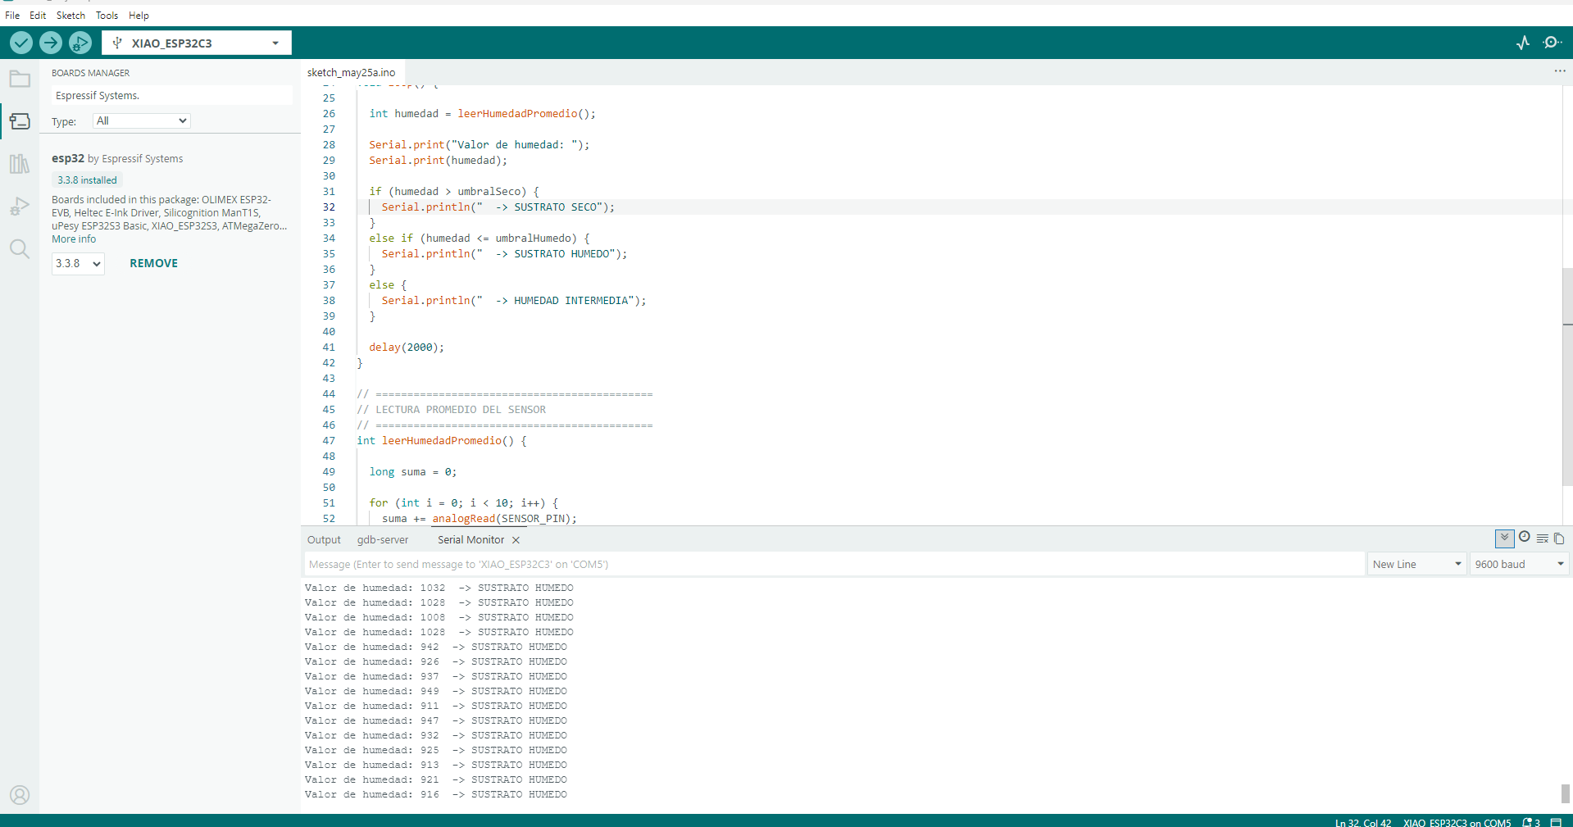Toggle autoscroll in Serial Monitor

click(1504, 538)
